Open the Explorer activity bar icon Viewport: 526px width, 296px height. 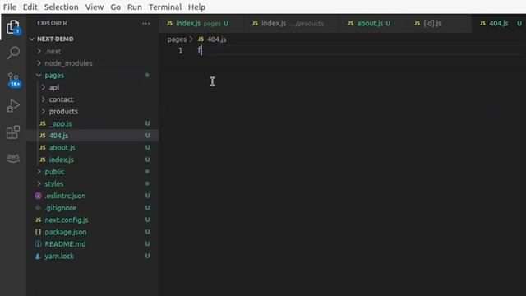pos(13,27)
